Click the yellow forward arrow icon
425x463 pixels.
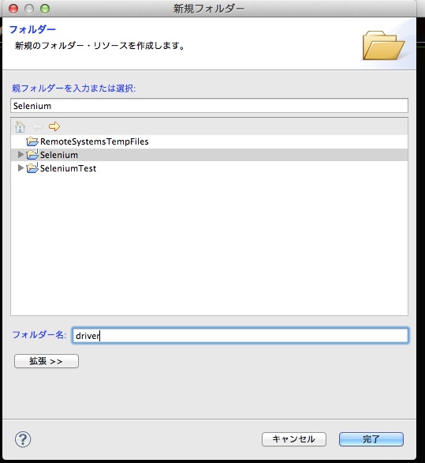(x=54, y=126)
